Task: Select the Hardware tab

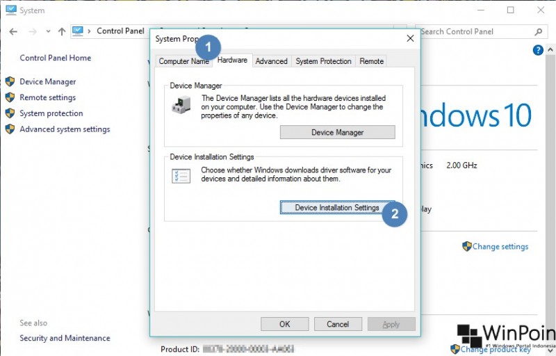Action: click(232, 60)
